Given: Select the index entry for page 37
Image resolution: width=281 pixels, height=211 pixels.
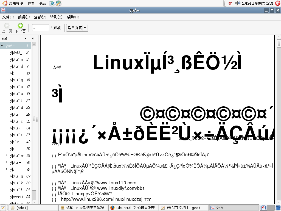Looking at the screenshot, I should coord(16,135).
